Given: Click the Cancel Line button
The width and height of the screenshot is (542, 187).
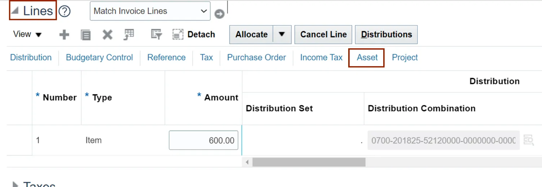Looking at the screenshot, I should pos(323,35).
